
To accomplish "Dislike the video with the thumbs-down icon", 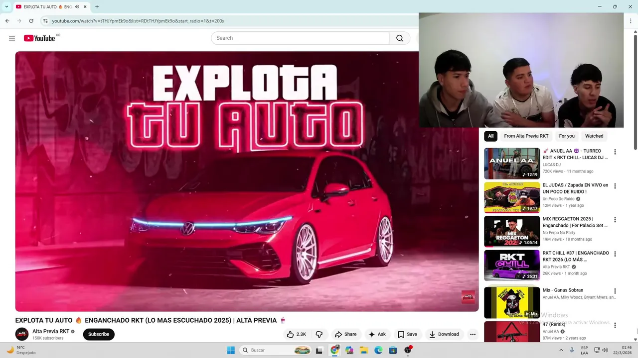I will coord(319,334).
